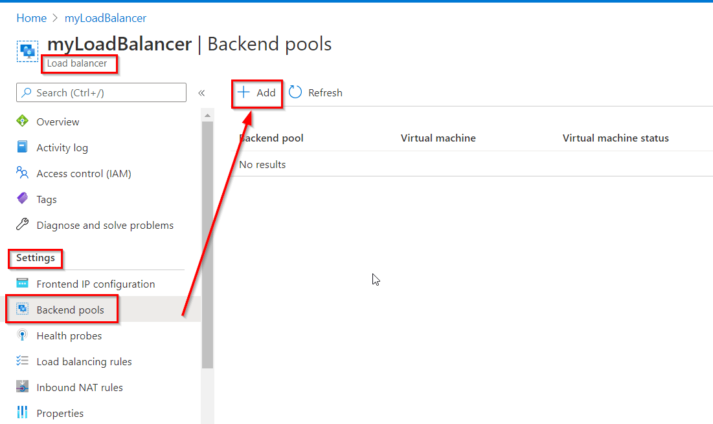This screenshot has width=713, height=424.
Task: Select the Tags icon
Action: click(x=23, y=199)
